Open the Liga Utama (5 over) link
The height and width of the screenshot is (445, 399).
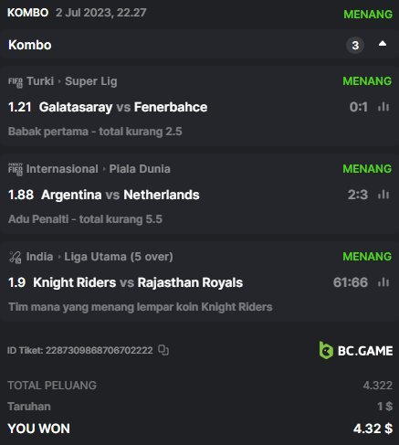(119, 257)
